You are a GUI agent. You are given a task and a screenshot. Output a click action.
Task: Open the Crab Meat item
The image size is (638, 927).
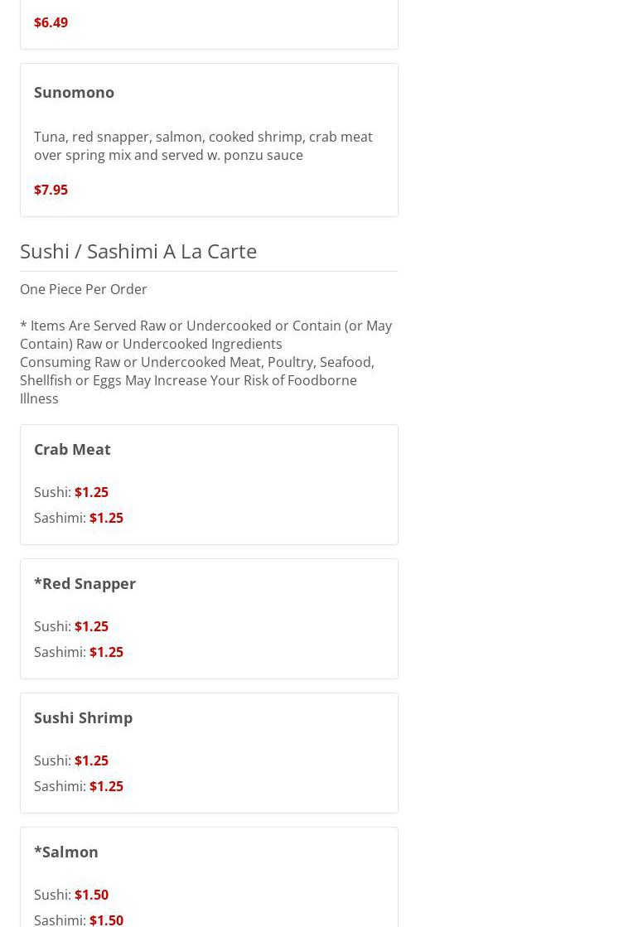[72, 449]
